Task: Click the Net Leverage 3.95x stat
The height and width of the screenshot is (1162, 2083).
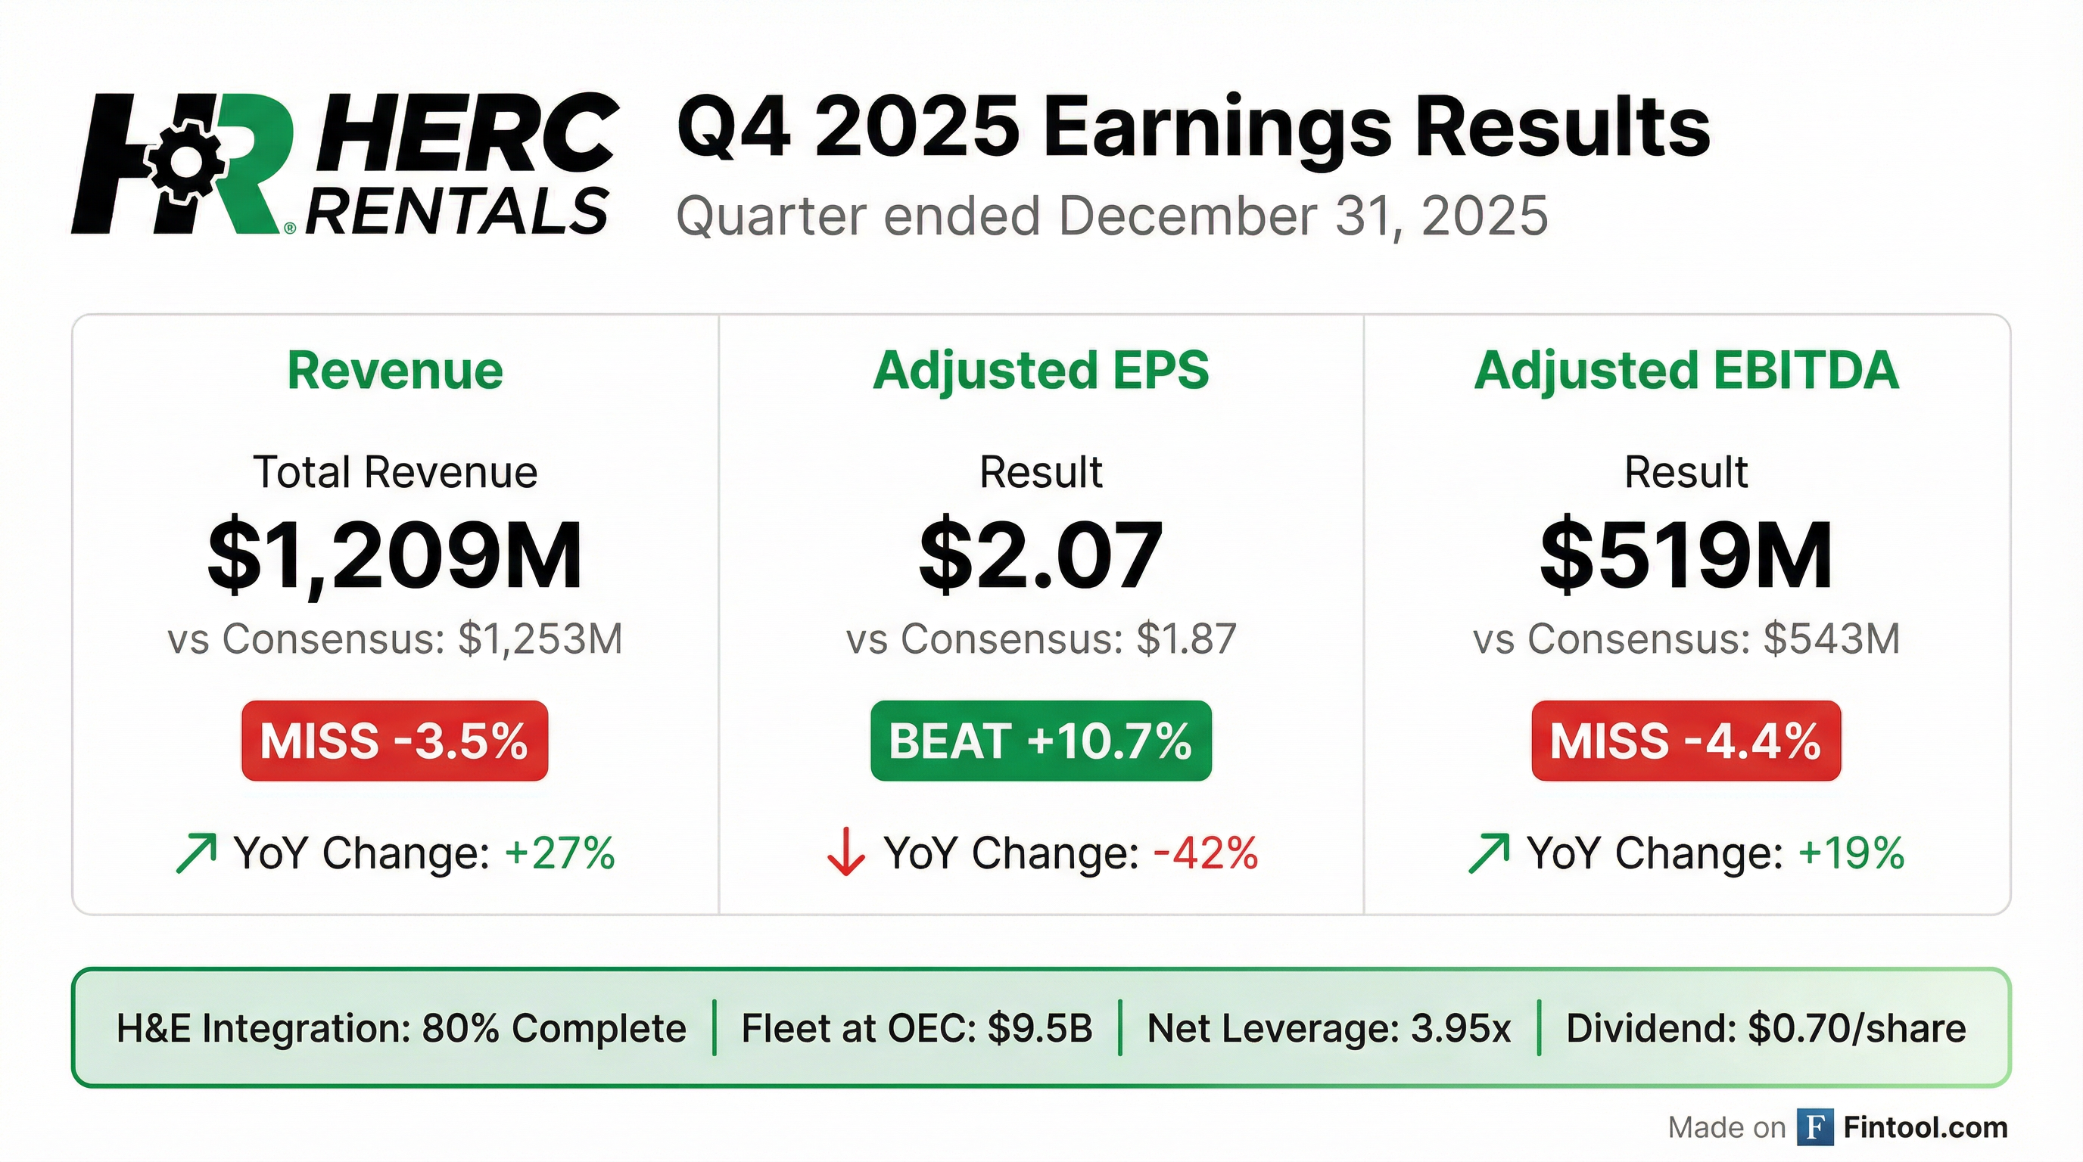Action: (1328, 1029)
